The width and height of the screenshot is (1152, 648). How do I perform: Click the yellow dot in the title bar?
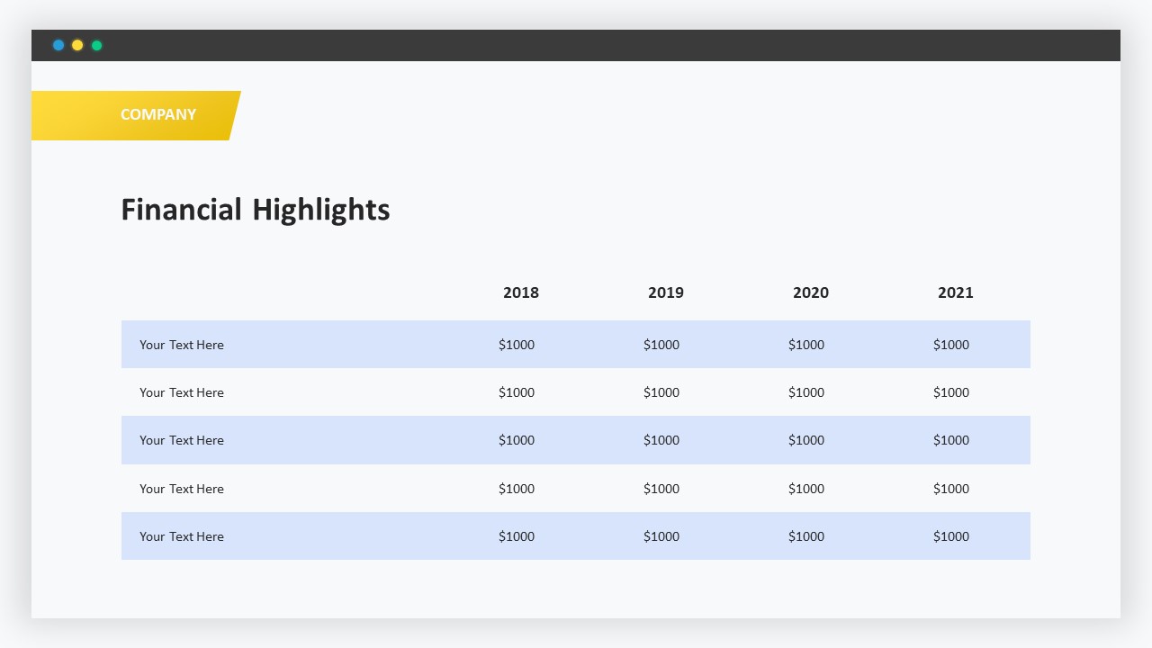(x=77, y=45)
